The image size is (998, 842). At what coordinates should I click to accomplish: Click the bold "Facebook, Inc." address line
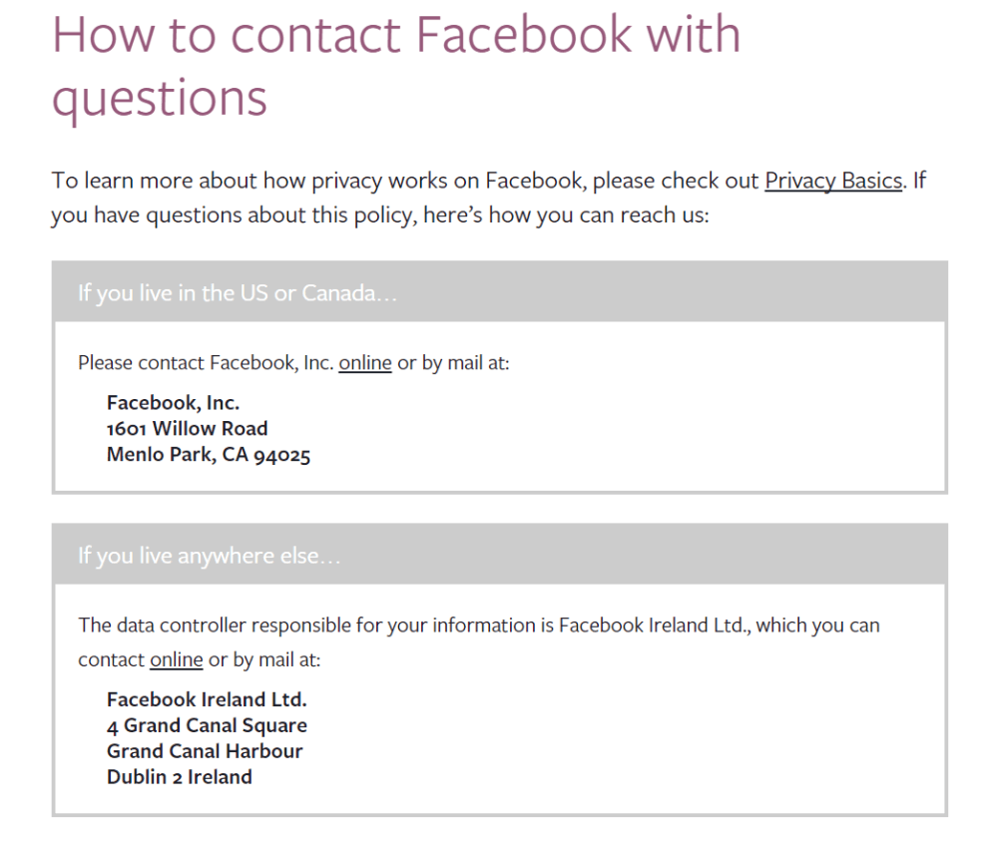click(174, 403)
